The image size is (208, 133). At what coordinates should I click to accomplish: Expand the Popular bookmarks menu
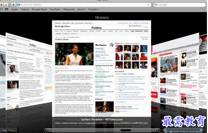tap(94, 9)
